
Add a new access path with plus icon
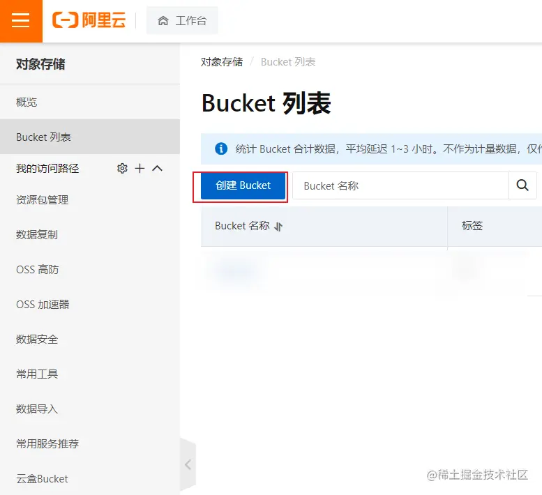tap(140, 168)
